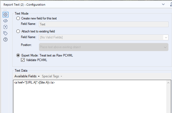Open the Configuration gear tab

tap(5, 15)
